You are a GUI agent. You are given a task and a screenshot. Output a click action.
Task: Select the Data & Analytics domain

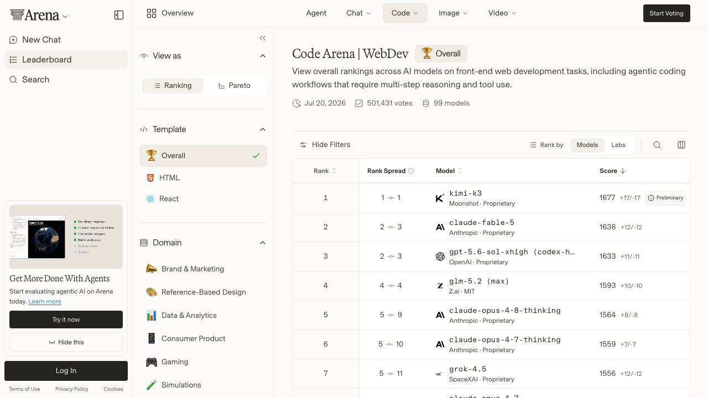pos(203,315)
